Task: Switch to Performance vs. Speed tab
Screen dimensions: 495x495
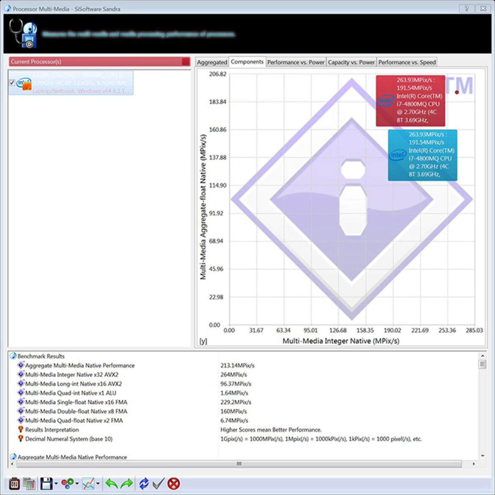Action: [407, 62]
